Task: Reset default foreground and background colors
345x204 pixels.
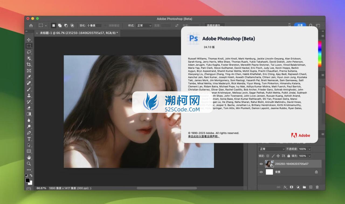Action: click(26, 175)
